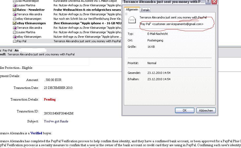Click Seller Protection - Eligible text
The height and width of the screenshot is (148, 241).
click(16, 68)
